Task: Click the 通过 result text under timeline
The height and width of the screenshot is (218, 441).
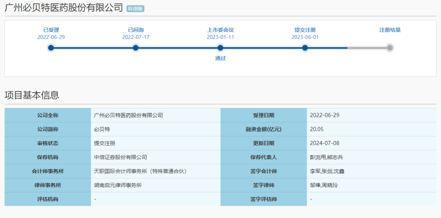Action: point(220,58)
